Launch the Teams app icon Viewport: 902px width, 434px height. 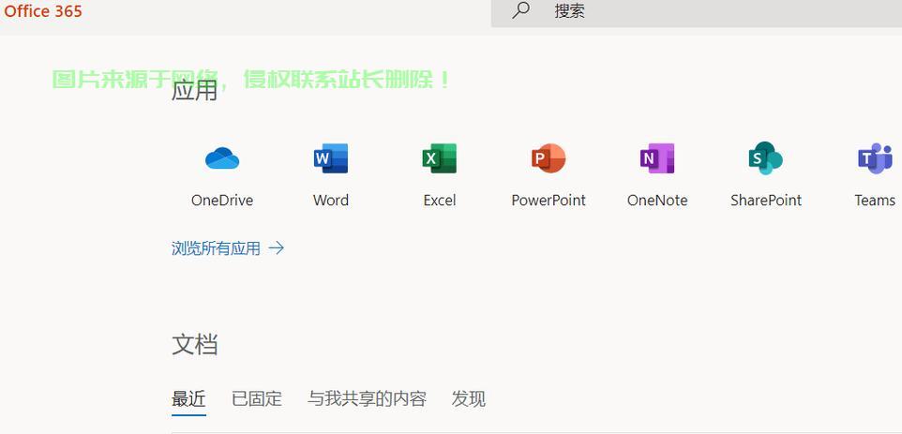(x=875, y=158)
